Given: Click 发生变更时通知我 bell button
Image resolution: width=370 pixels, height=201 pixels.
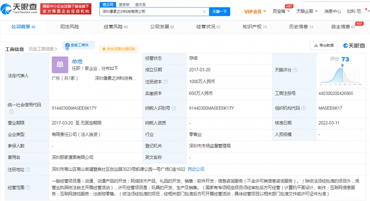Looking at the screenshot, I should (118, 49).
